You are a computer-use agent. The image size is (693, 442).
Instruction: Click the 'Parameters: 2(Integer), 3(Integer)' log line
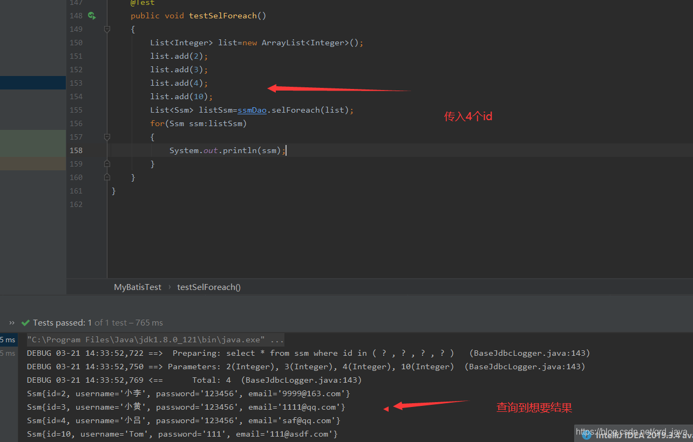(306, 367)
